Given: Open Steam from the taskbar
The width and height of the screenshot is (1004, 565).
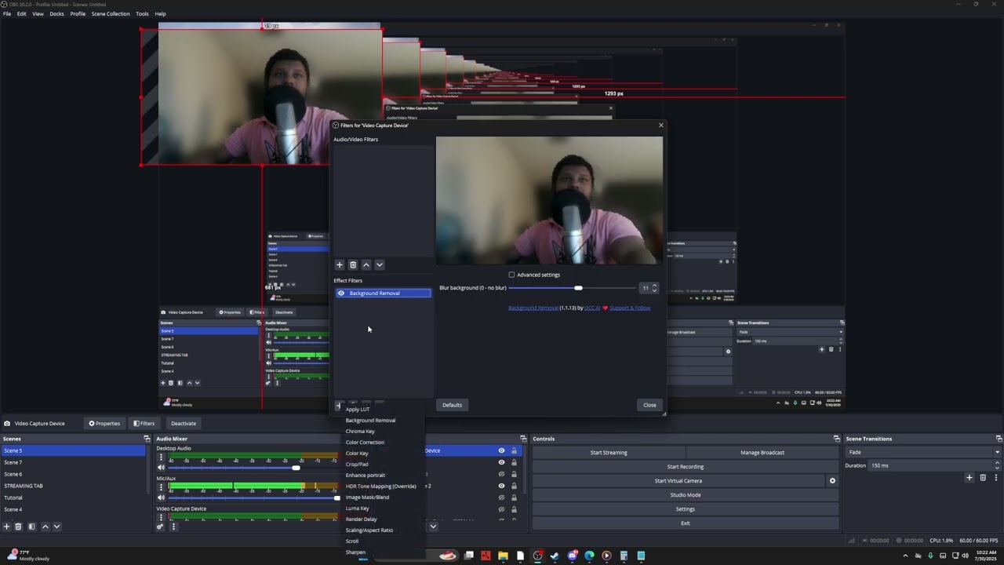Looking at the screenshot, I should pos(555,556).
